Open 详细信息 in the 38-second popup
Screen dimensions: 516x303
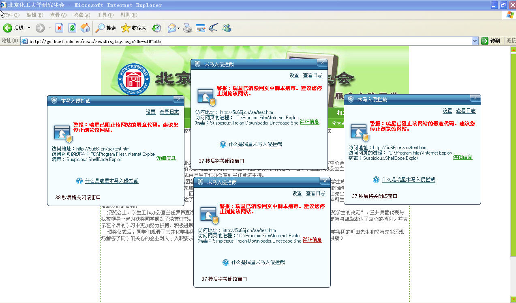[x=166, y=158]
